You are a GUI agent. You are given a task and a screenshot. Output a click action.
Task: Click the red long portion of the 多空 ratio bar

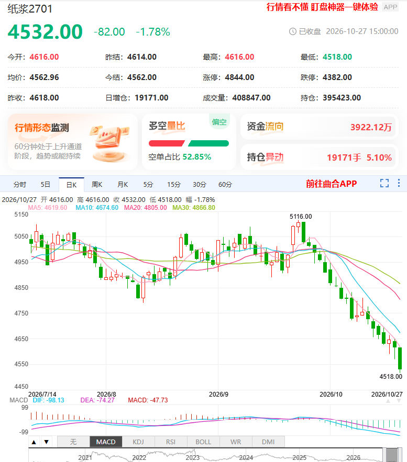click(167, 143)
